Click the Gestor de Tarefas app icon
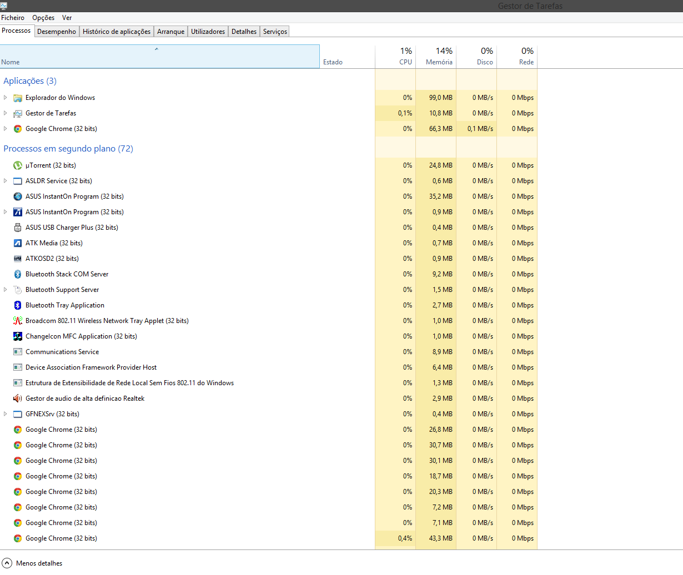This screenshot has height=575, width=683. [x=18, y=113]
